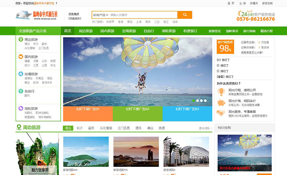Select the first green slideshow dot
Screen dimensions: 287x175
click(193, 101)
